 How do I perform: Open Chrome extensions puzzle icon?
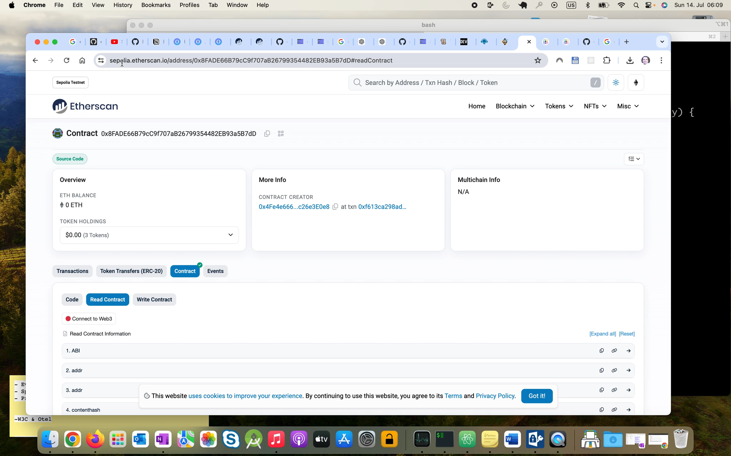(x=607, y=61)
